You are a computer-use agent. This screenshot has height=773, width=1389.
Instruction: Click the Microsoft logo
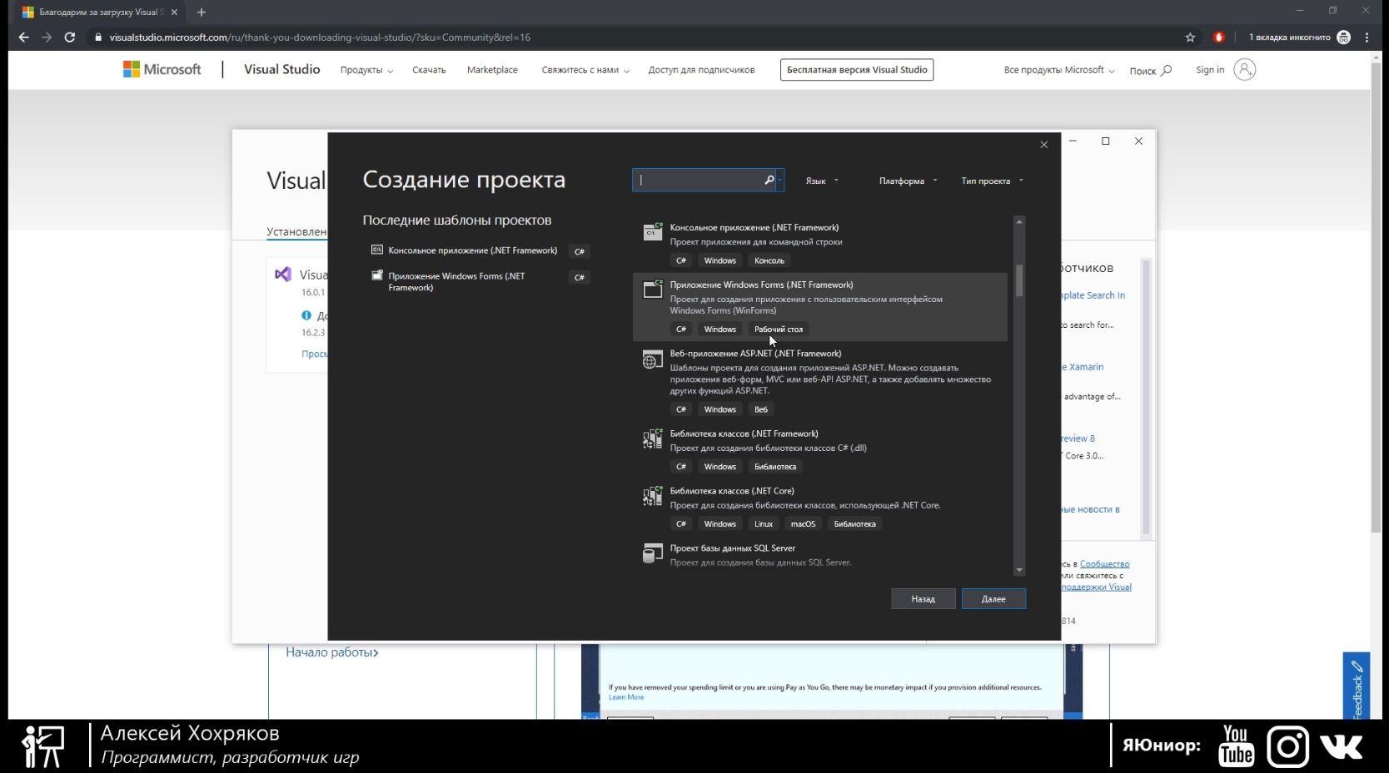pos(162,70)
